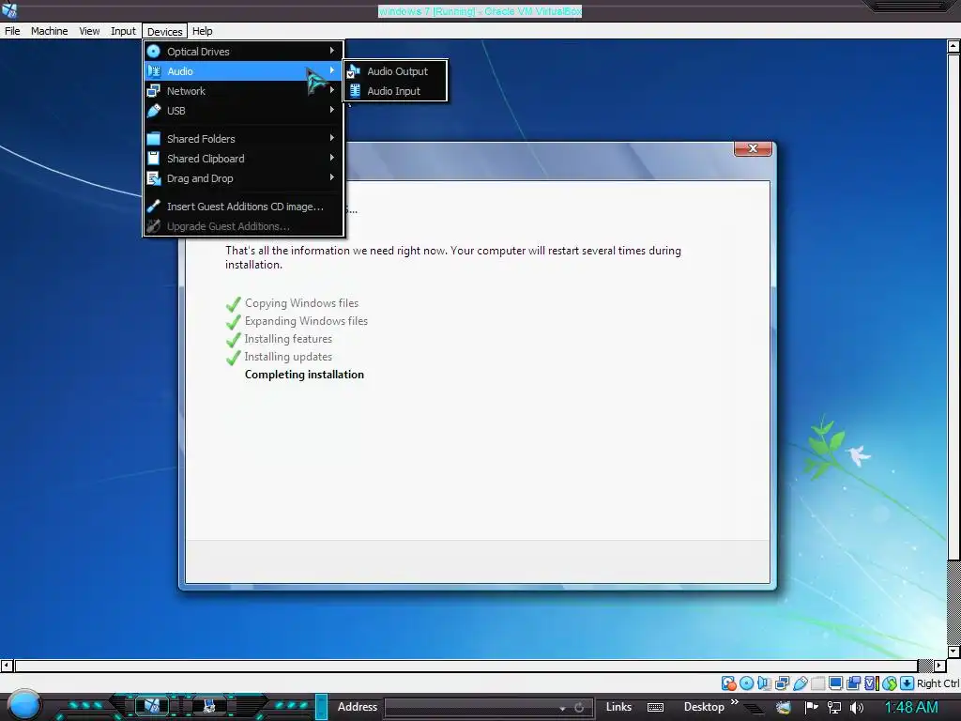Click the Right Ctrl host key label
This screenshot has width=961, height=721.
tap(938, 683)
